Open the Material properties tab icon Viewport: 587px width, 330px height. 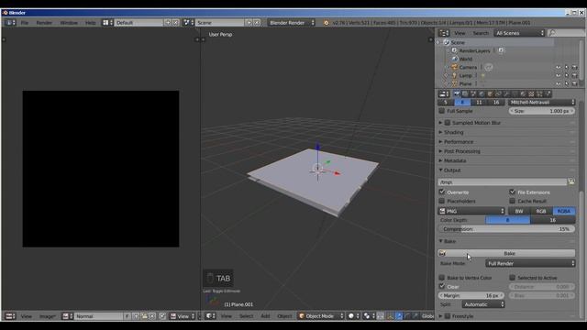(523, 93)
